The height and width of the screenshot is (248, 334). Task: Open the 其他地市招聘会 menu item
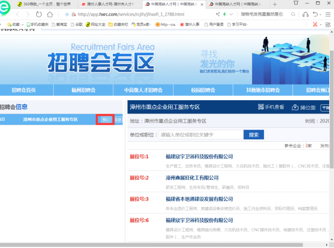(263, 90)
